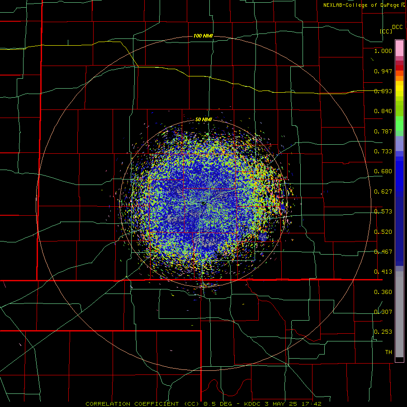The width and height of the screenshot is (407, 407).
Task: Click the 0.680 scale value
Action: click(383, 171)
